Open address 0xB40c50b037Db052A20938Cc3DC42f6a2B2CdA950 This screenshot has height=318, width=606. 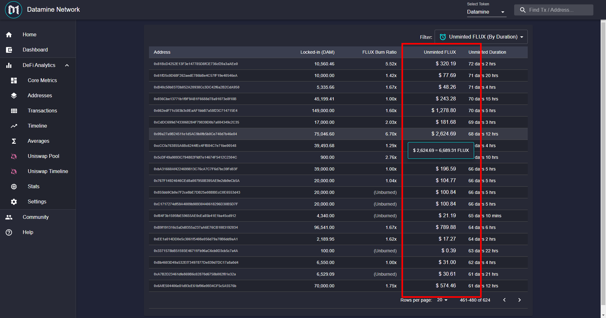point(197,87)
